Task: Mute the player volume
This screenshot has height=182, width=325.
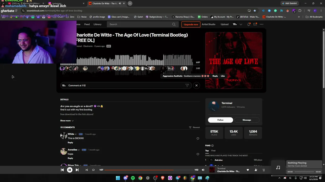Action: click(203, 170)
